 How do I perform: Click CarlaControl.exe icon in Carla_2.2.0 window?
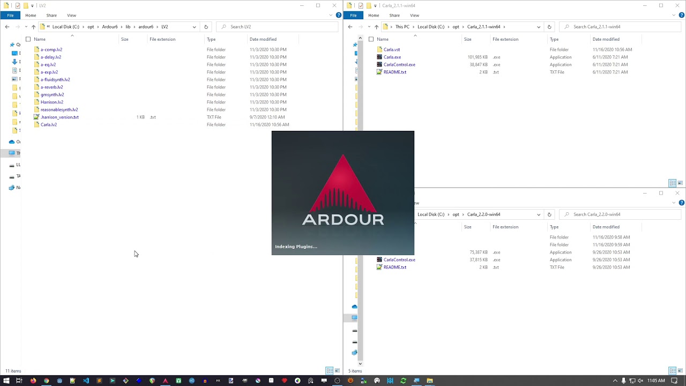pyautogui.click(x=379, y=259)
